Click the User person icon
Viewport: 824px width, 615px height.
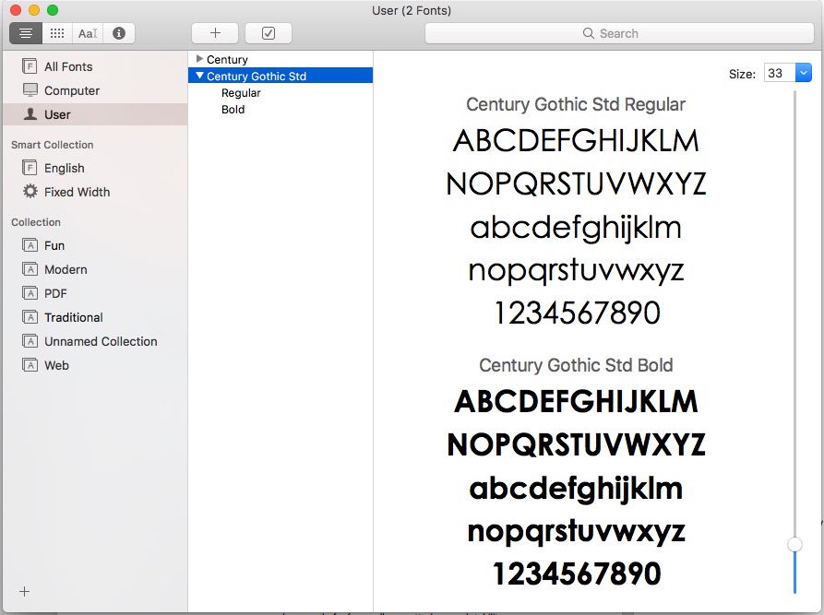tap(30, 114)
